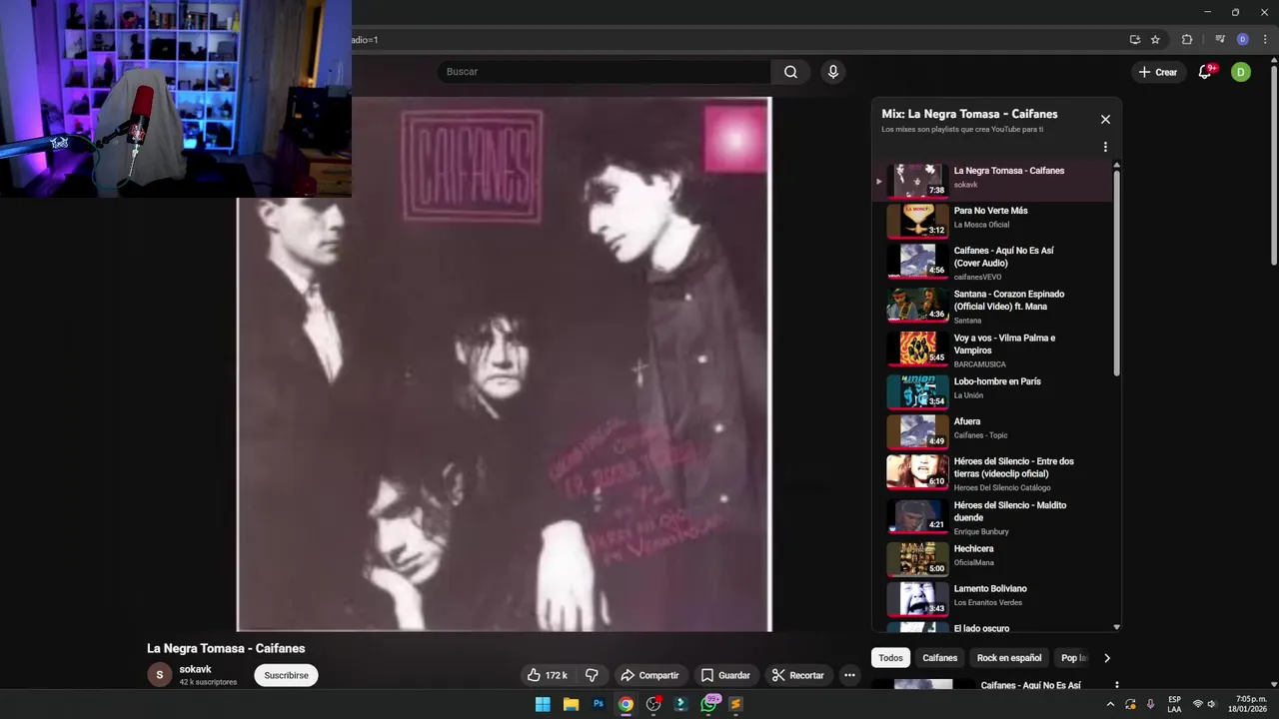Open the Windows Start menu

[x=543, y=704]
